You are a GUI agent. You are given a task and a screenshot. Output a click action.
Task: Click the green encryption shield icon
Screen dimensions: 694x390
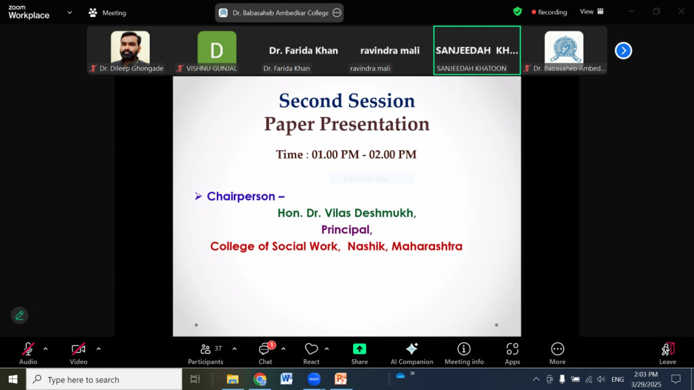[x=517, y=12]
